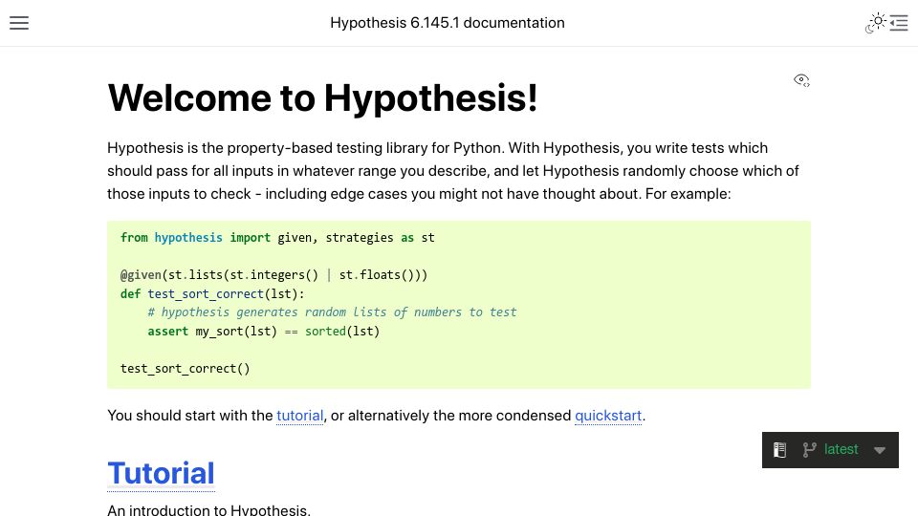This screenshot has height=516, width=918.
Task: Click the version branch icon
Action: (x=810, y=450)
